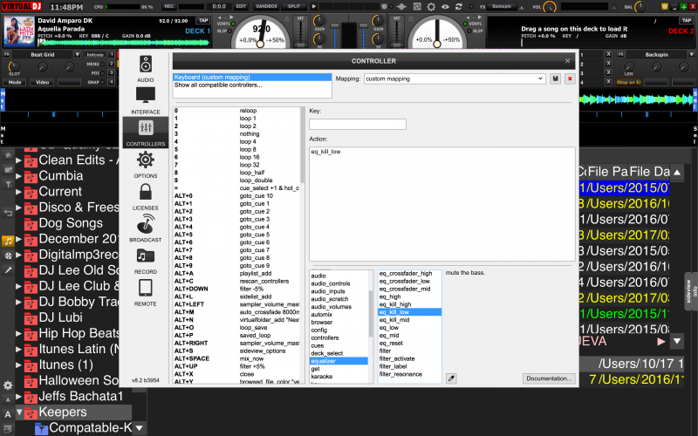
Task: Toggle VINYL mode on Deck 2
Action: pos(473,24)
